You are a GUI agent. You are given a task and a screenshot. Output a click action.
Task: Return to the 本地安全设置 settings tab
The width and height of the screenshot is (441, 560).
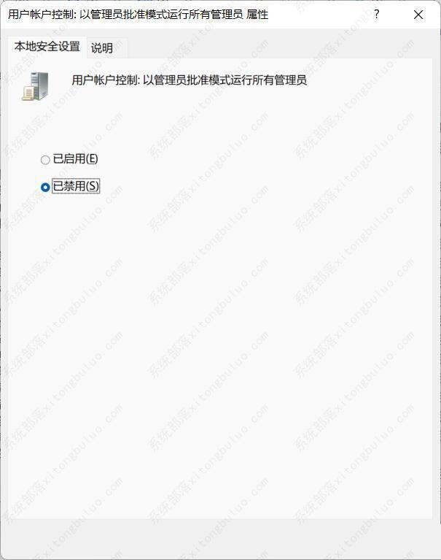coord(47,47)
